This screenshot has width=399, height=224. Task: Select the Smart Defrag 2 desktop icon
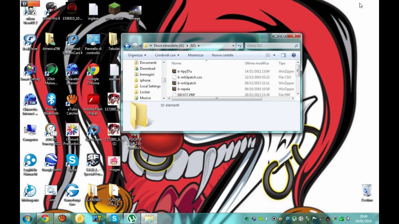tap(30, 74)
